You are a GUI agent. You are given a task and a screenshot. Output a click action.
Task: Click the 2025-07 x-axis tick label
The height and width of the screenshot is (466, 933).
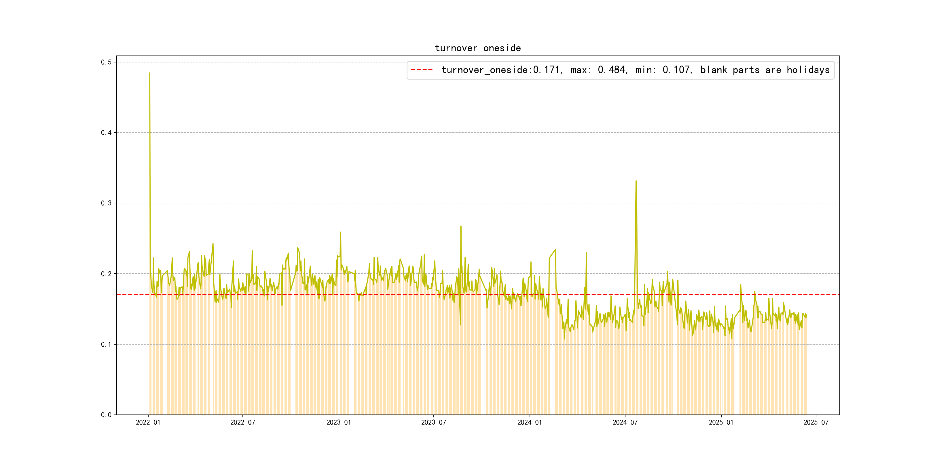816,422
